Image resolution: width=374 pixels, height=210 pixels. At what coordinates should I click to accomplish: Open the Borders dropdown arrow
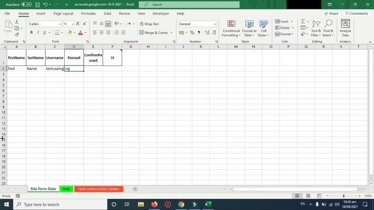click(62, 33)
